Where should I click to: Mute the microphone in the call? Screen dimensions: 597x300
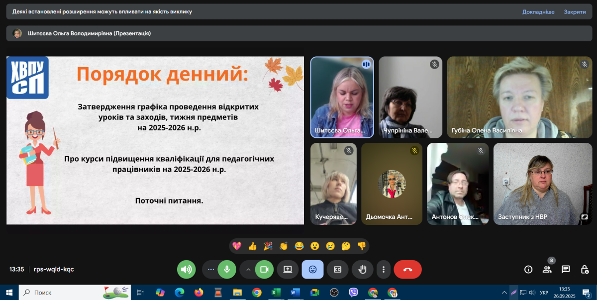pyautogui.click(x=227, y=269)
